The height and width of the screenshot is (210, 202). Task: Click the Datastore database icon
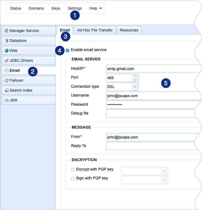7,41
